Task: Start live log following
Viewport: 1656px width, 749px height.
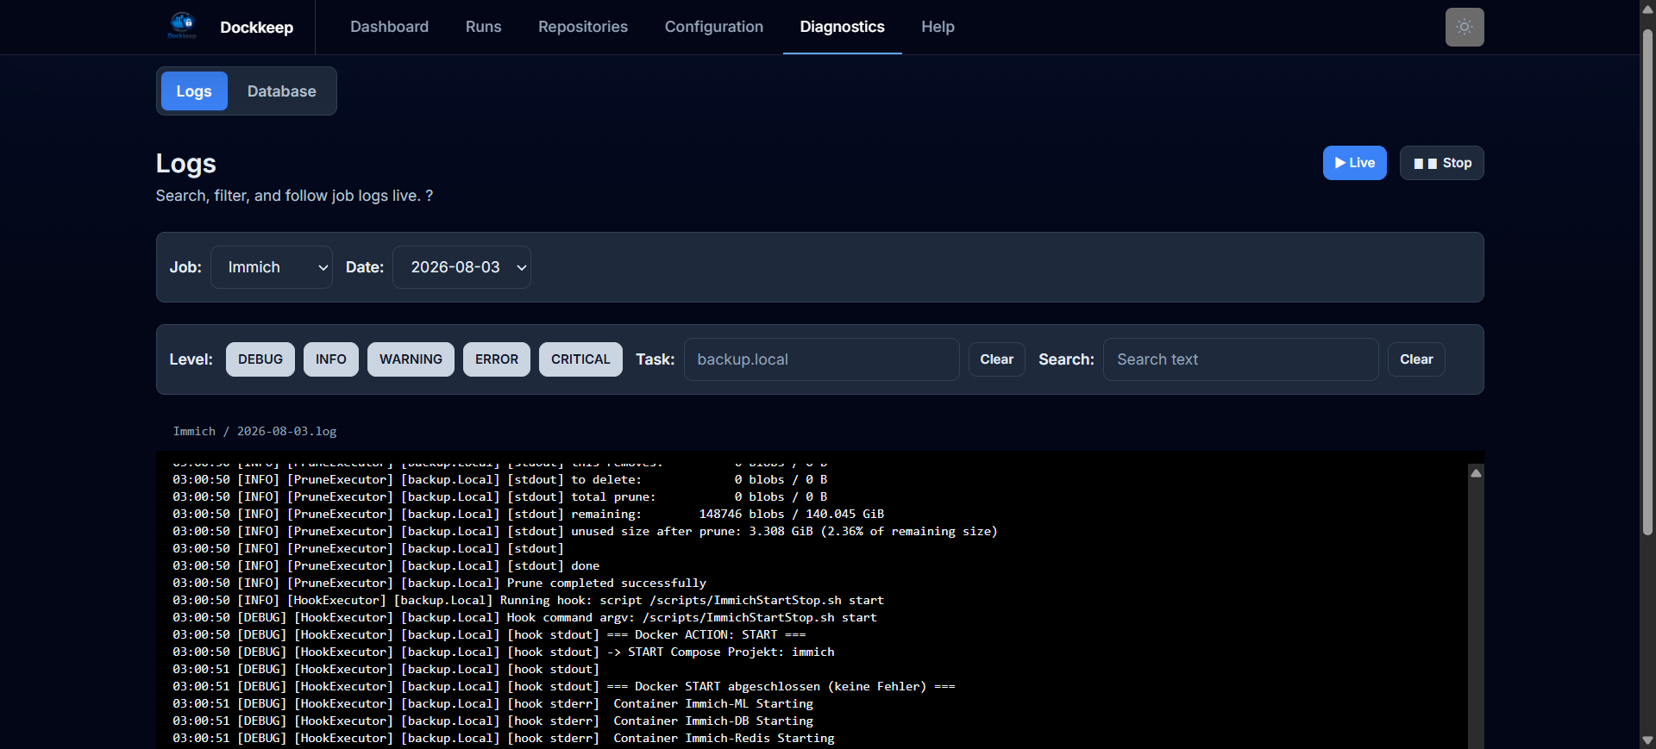Action: pyautogui.click(x=1354, y=163)
